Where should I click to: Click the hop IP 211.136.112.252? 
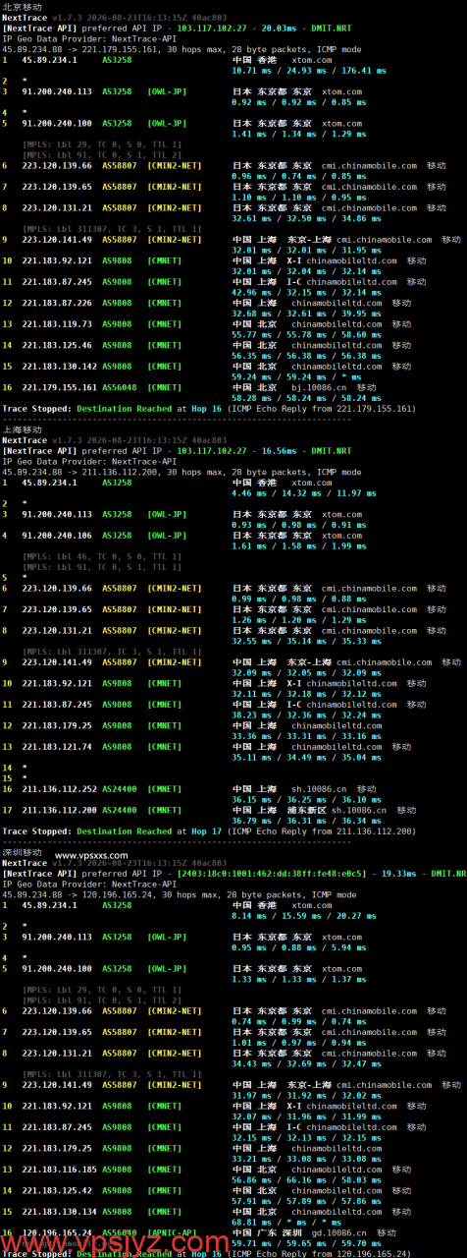tap(60, 788)
